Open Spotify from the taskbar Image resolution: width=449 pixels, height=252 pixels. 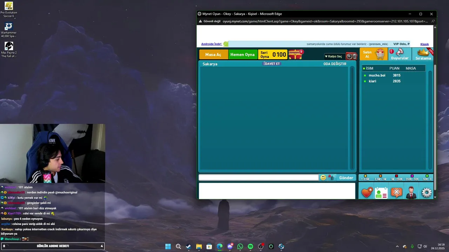click(x=250, y=246)
